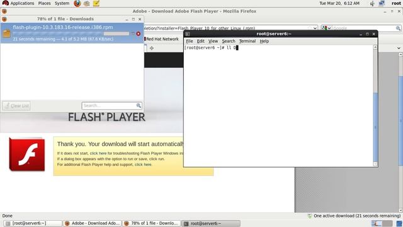Switch to [root@server6:~] taskbar item
The image size is (403, 227).
click(x=33, y=223)
